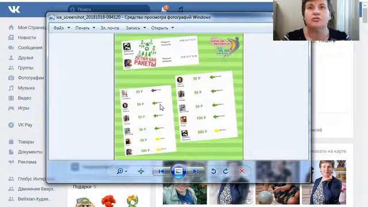The image size is (368, 207).
Task: Open Файл menu in photo viewer
Action: click(59, 28)
